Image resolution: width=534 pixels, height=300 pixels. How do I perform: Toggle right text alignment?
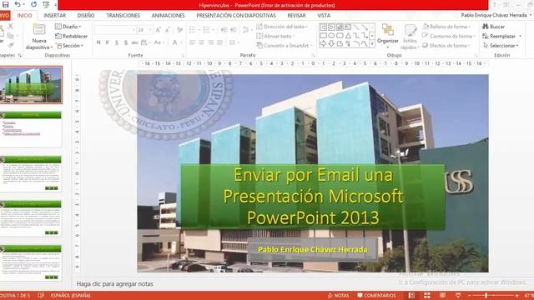point(211,42)
